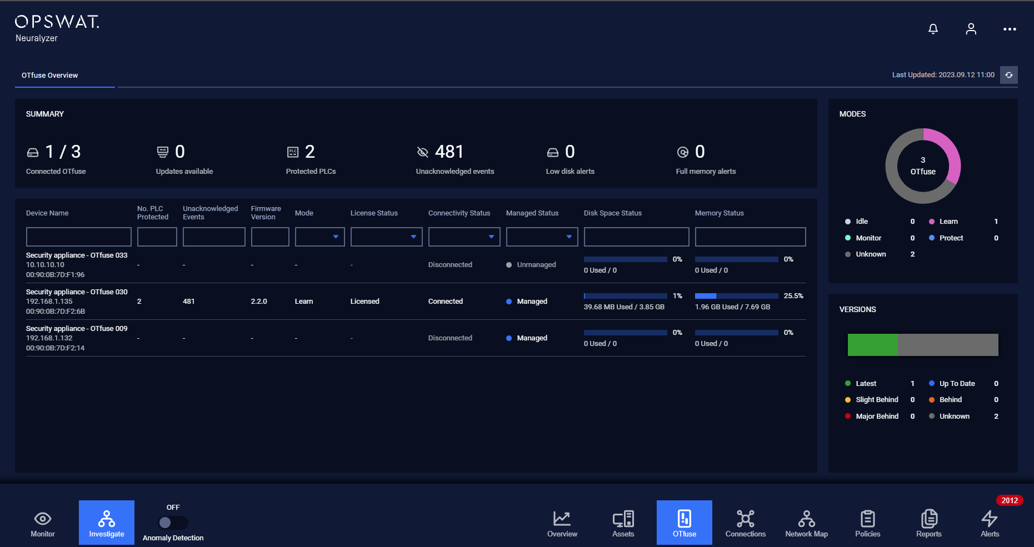Switch to Investigate mode
The image size is (1034, 547).
(107, 523)
